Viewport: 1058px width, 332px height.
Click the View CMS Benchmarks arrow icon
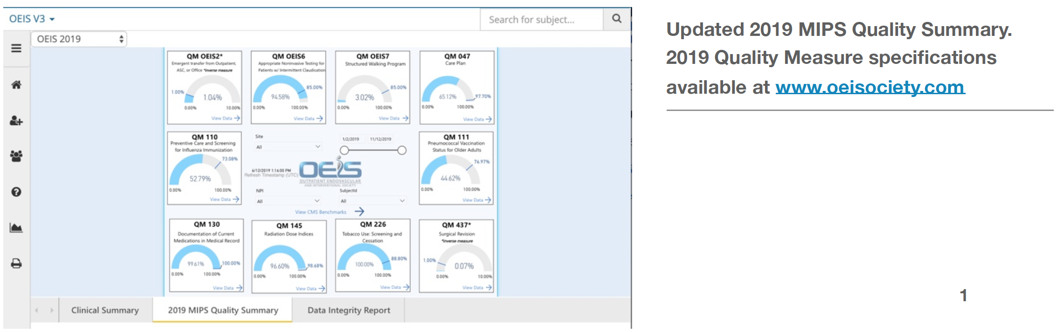pyautogui.click(x=359, y=212)
